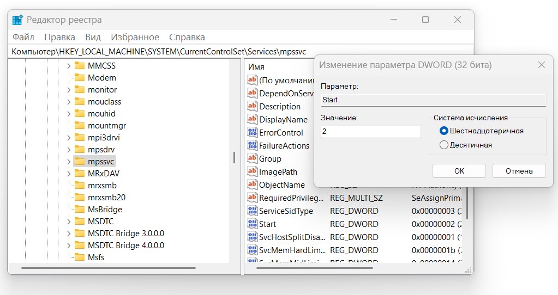Screen dimensions: 558x295
Task: Click the Имя column header
Action: 256,67
